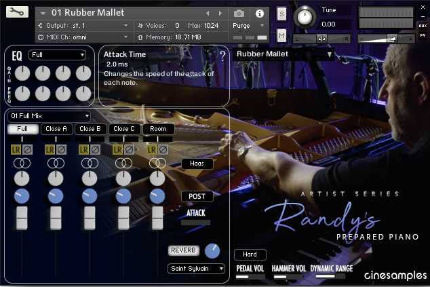Viewport: 430px width, 287px height.
Task: Click stereo width rings on Room channel
Action: [157, 164]
